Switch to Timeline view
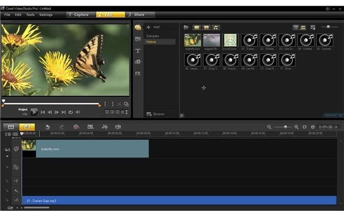Screen dimensions: 344x212 point(27,127)
